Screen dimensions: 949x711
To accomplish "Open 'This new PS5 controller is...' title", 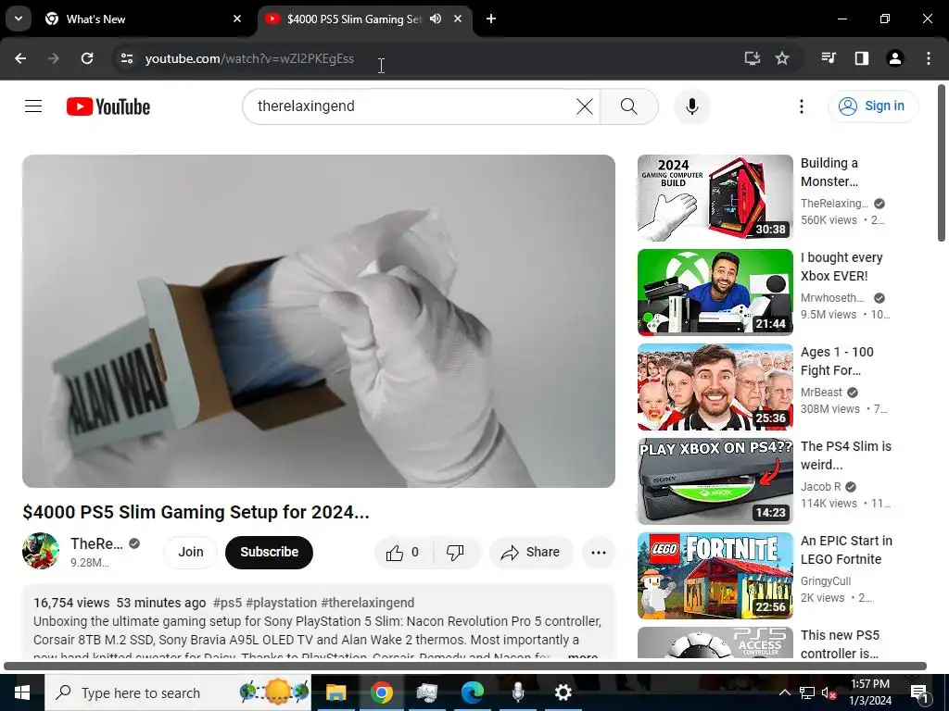I will click(x=840, y=644).
